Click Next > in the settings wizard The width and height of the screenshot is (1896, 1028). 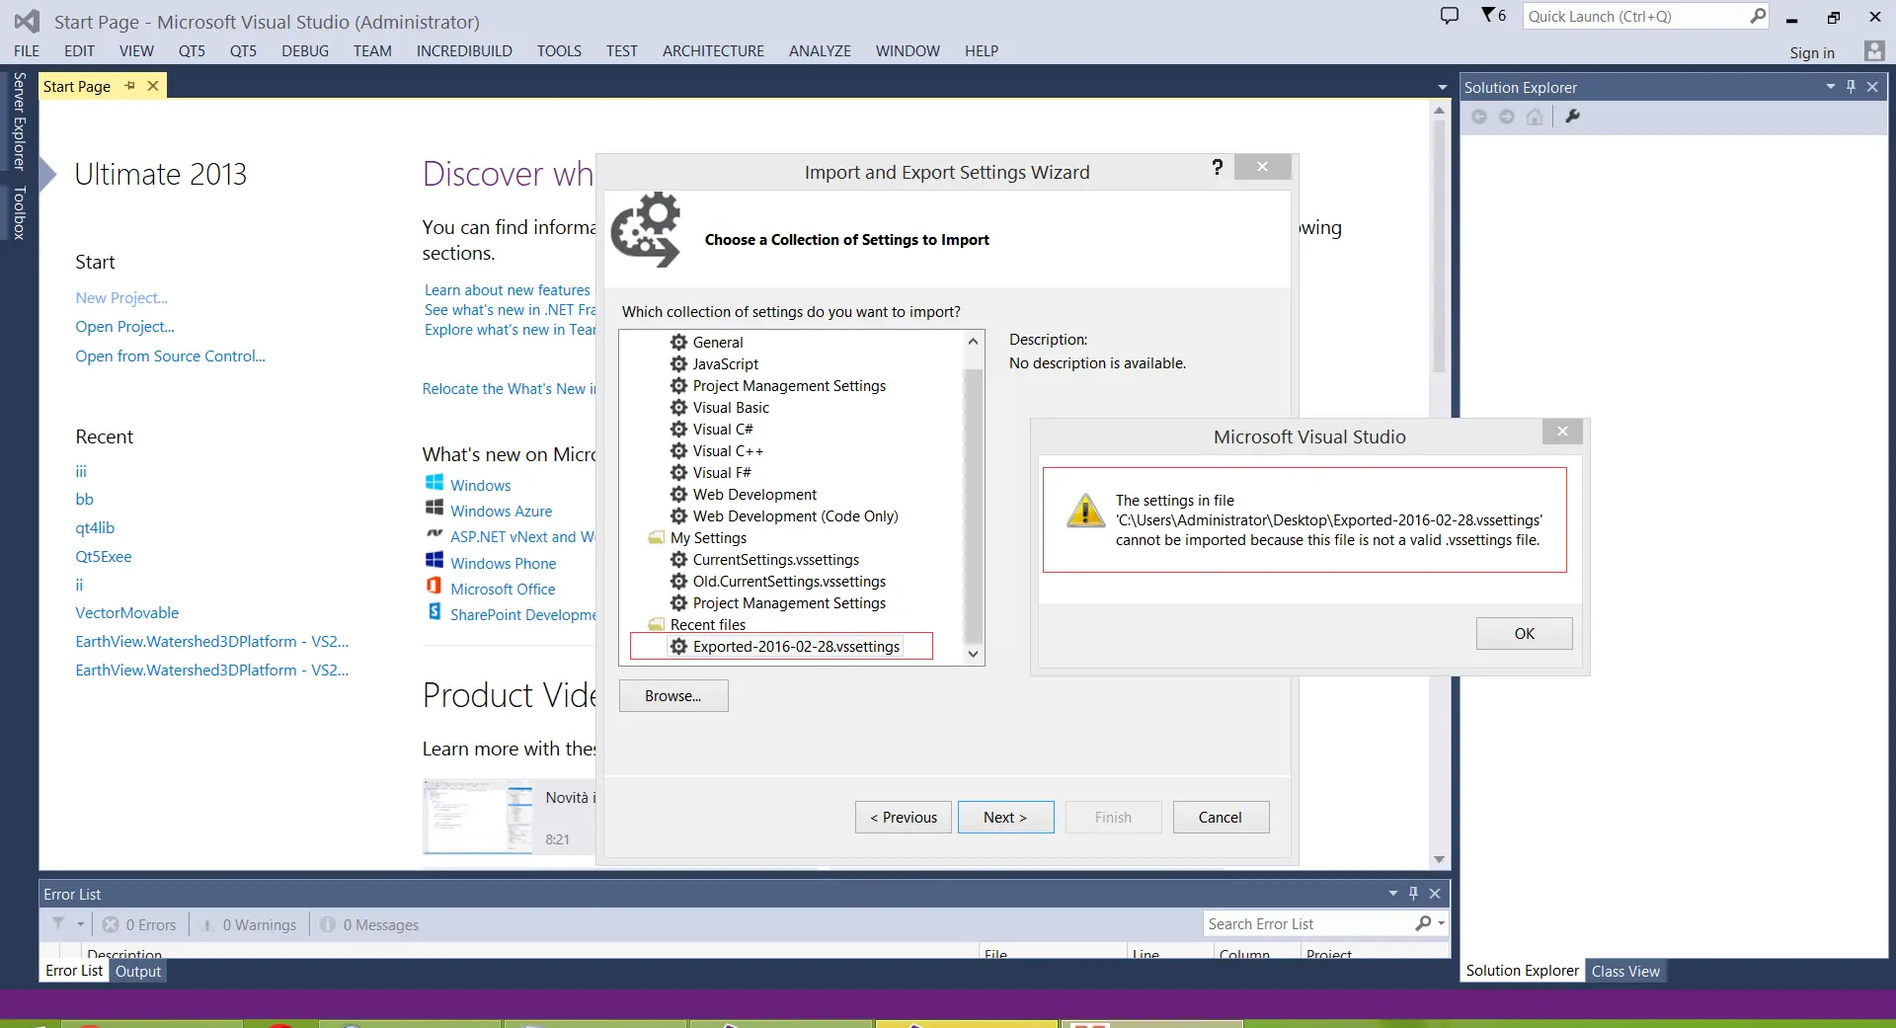[x=1005, y=817]
